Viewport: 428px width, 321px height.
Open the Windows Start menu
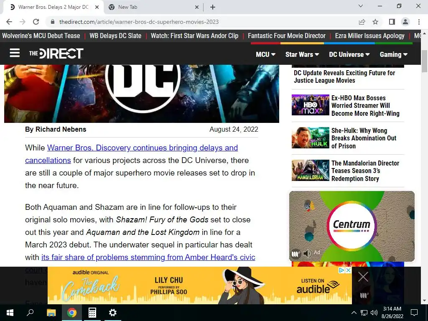click(10, 313)
